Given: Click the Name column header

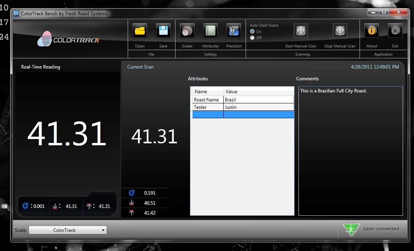Looking at the screenshot, I should click(208, 91).
